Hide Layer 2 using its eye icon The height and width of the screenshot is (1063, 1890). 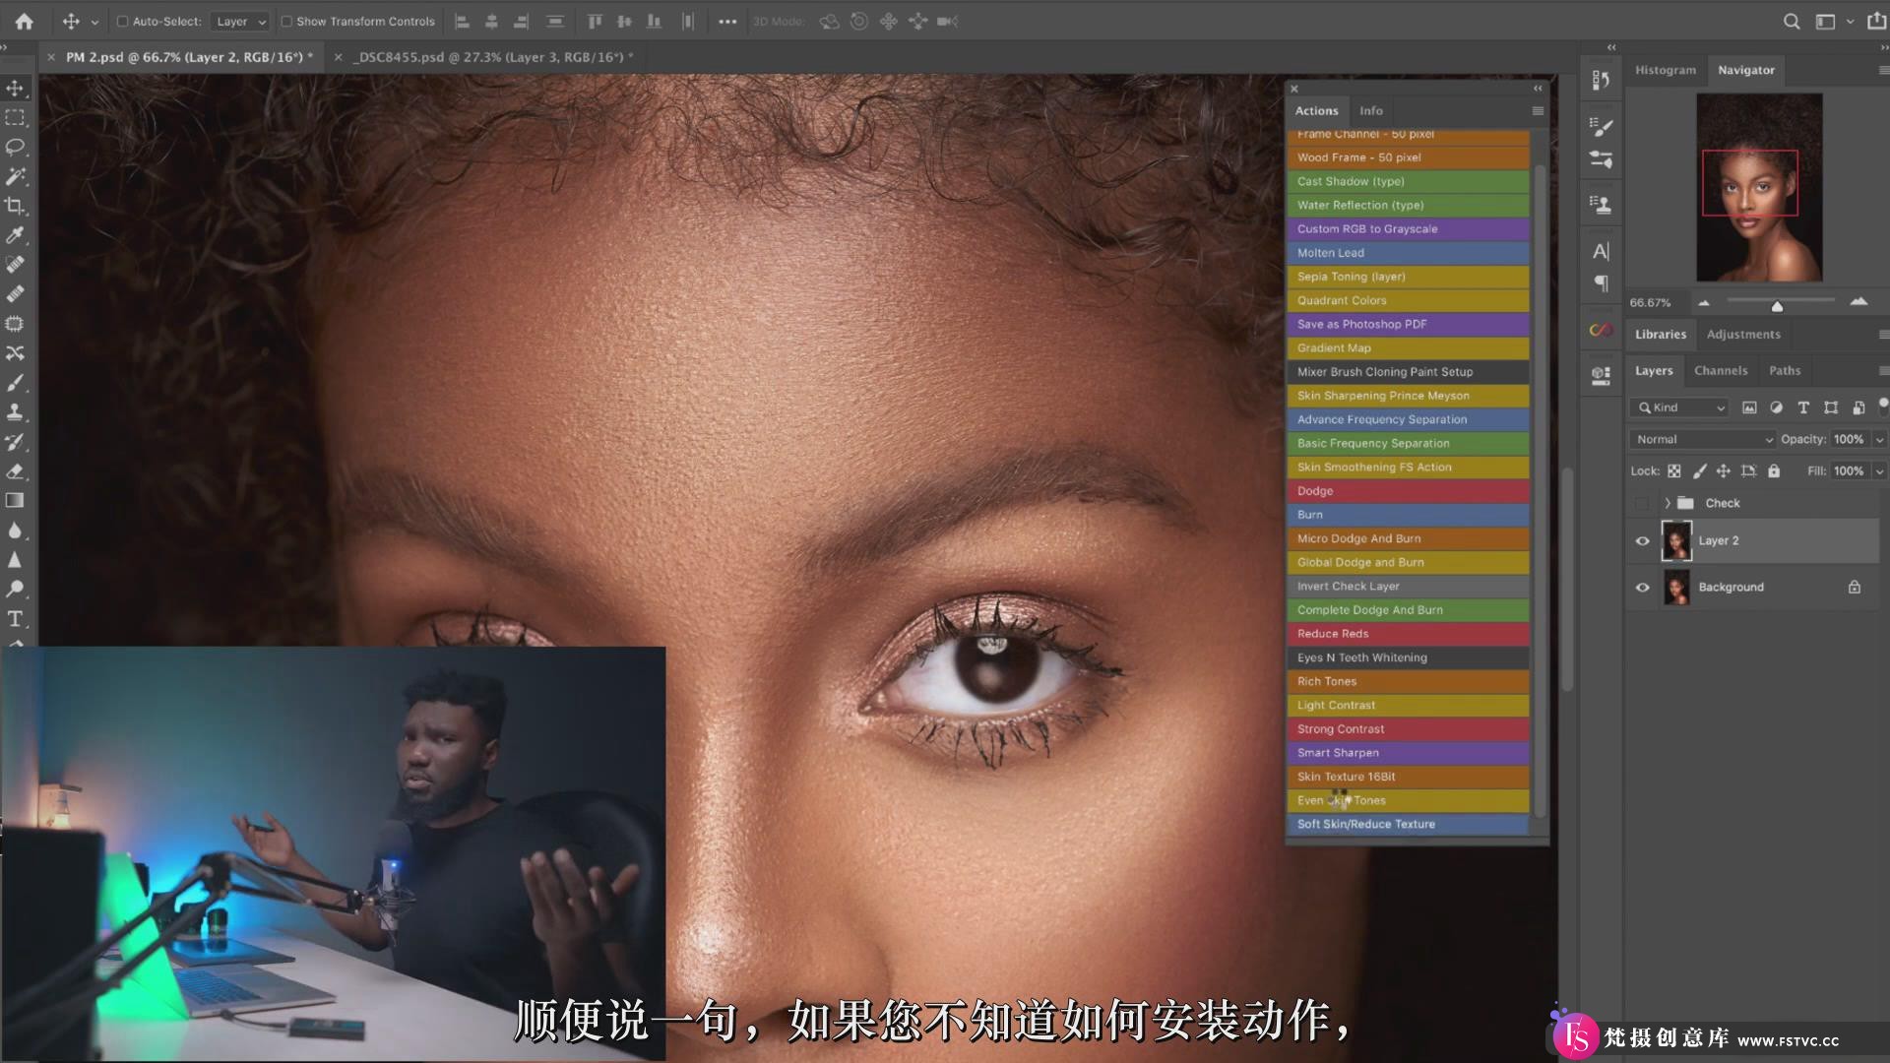click(1642, 541)
